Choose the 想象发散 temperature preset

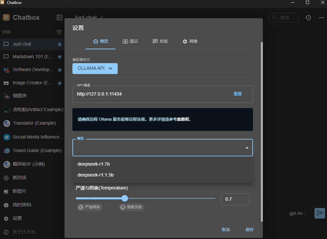tap(132, 207)
